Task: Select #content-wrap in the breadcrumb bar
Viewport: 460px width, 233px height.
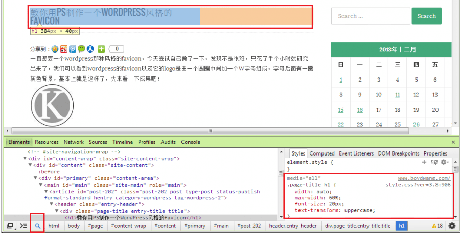Action: point(128,226)
